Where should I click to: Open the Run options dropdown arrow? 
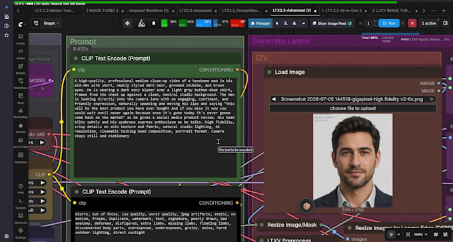coord(403,23)
